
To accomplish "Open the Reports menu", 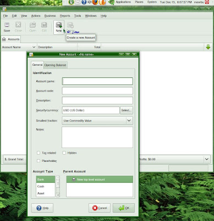I will 65,16.
